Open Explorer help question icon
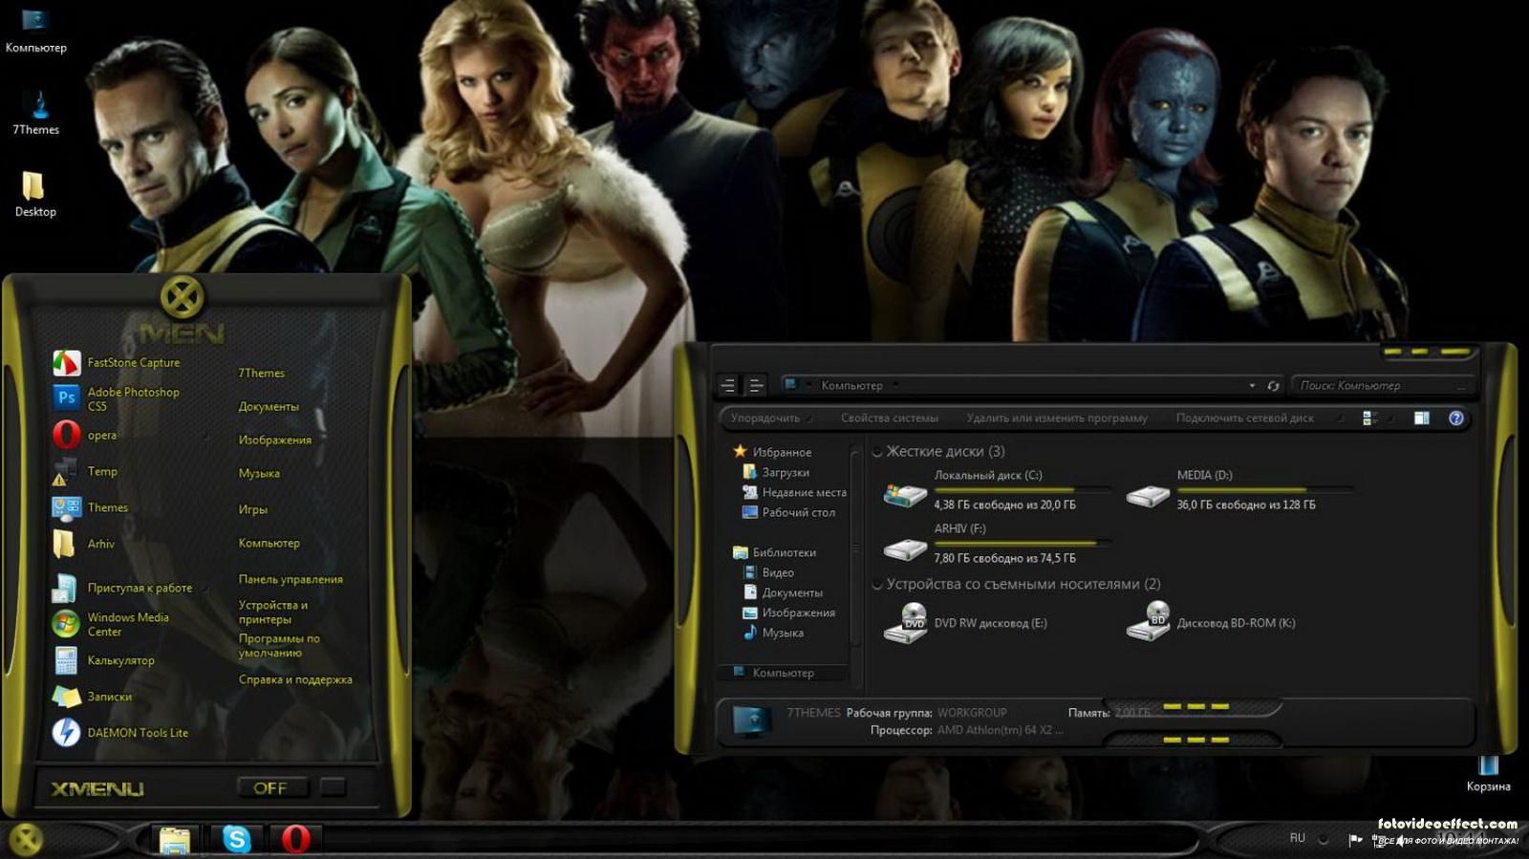 (x=1455, y=418)
